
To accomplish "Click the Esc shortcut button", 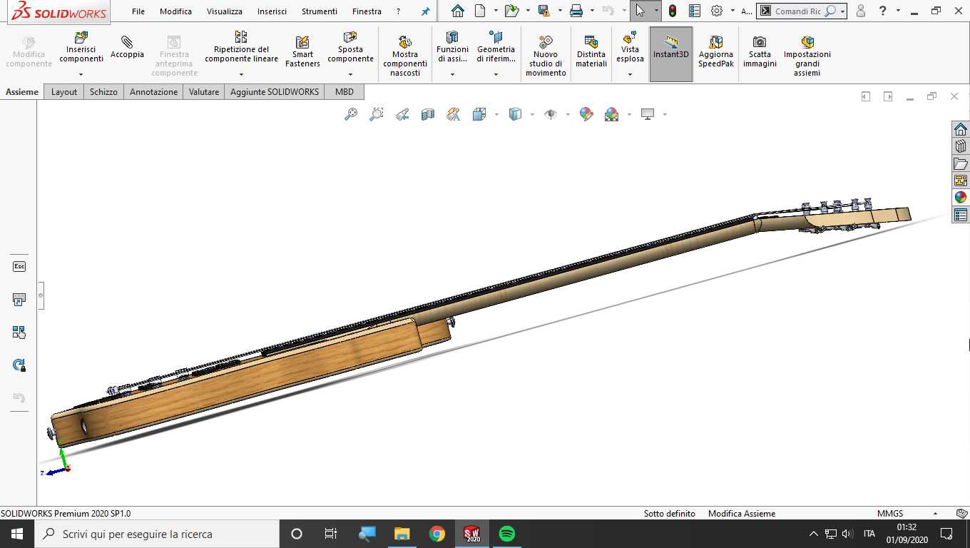I will pyautogui.click(x=19, y=266).
